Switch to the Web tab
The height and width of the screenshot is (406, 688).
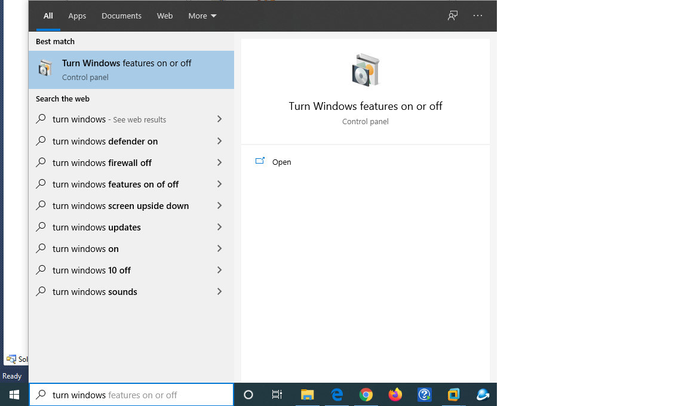(165, 16)
